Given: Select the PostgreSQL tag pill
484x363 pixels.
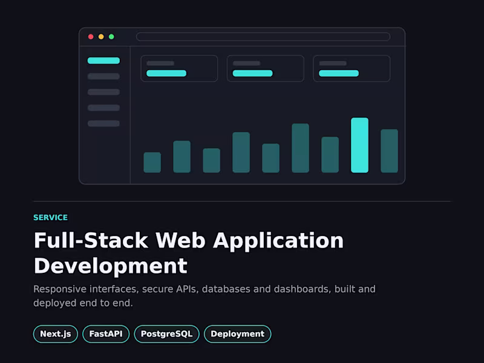Looking at the screenshot, I should point(167,334).
